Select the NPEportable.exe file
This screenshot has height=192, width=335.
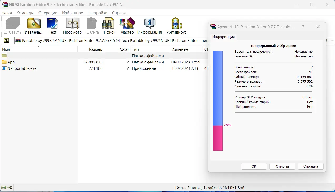coord(21,68)
